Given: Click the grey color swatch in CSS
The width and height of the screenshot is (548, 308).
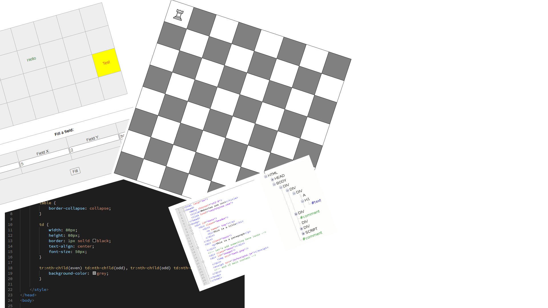Looking at the screenshot, I should tap(94, 273).
